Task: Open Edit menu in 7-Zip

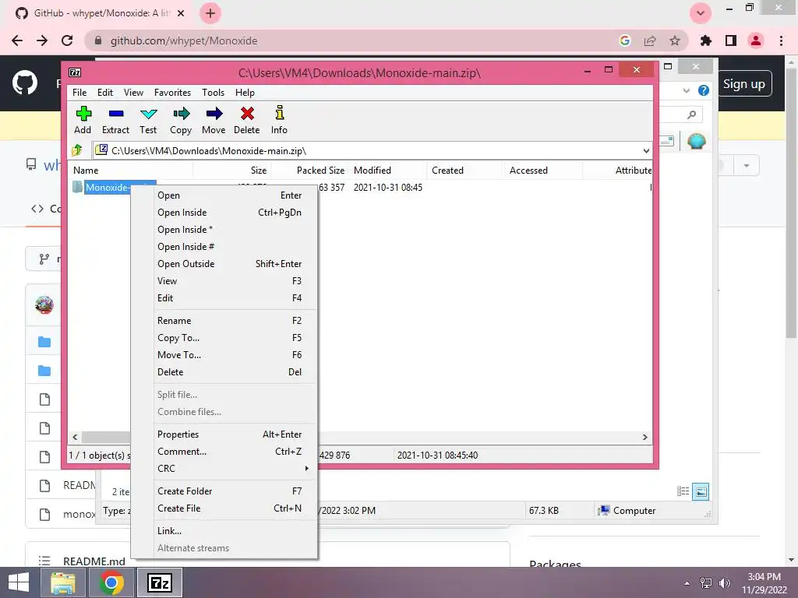Action: 105,93
